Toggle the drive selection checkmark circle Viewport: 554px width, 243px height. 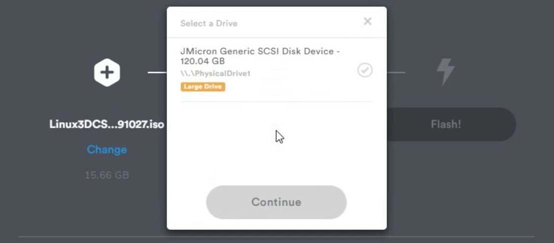tap(364, 70)
